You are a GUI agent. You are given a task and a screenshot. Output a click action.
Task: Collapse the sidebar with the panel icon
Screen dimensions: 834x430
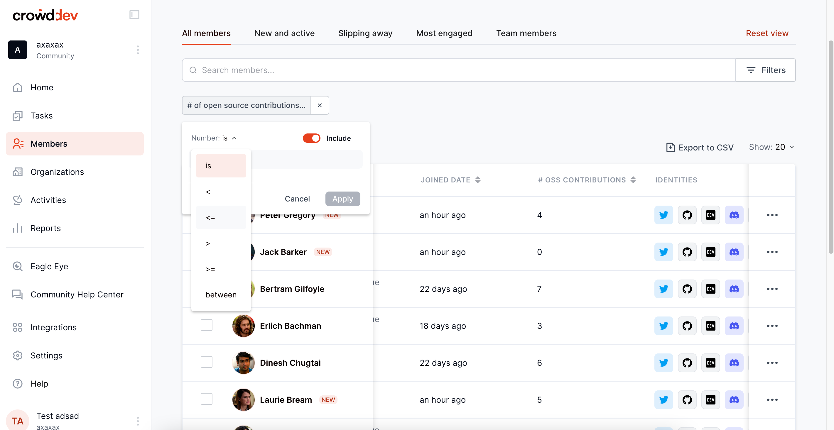(134, 15)
